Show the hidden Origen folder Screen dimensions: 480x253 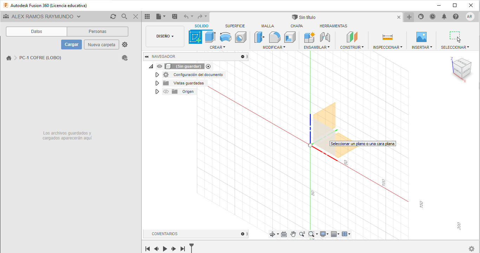coord(166,91)
